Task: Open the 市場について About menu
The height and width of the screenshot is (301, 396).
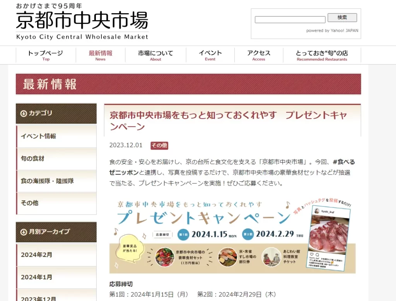Action: [155, 55]
